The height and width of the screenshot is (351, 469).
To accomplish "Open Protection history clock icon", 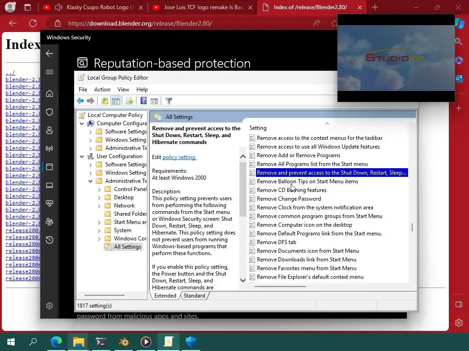I will tap(49, 240).
